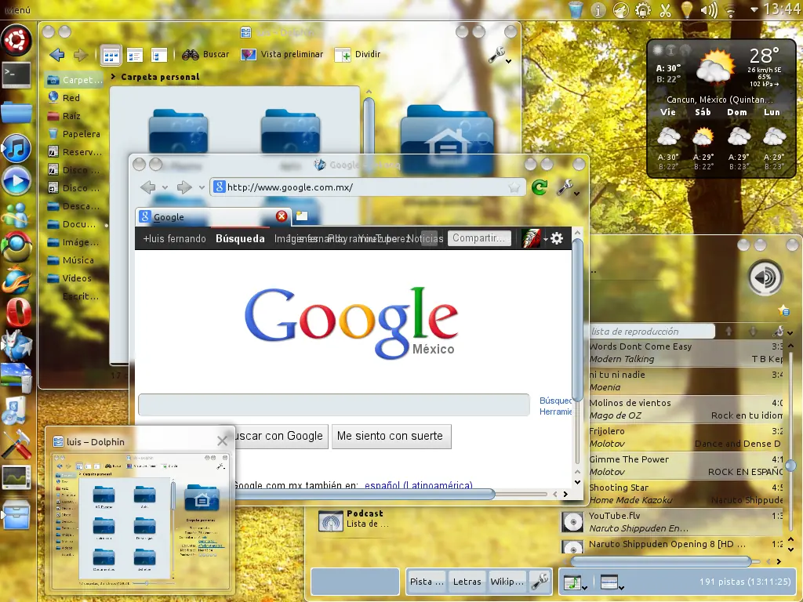This screenshot has width=803, height=602.
Task: Click Me siento con suerte button
Action: click(391, 436)
